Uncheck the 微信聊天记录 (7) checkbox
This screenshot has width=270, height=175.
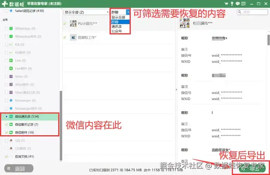click(x=7, y=124)
